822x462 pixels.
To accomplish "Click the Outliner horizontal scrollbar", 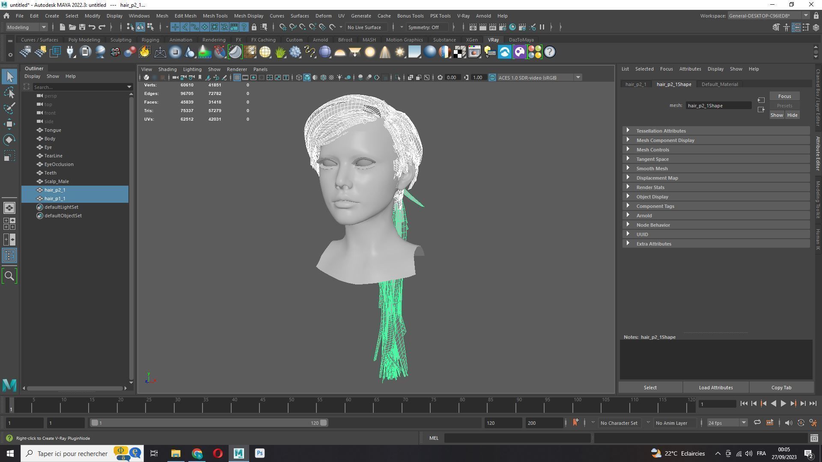I will [x=74, y=388].
